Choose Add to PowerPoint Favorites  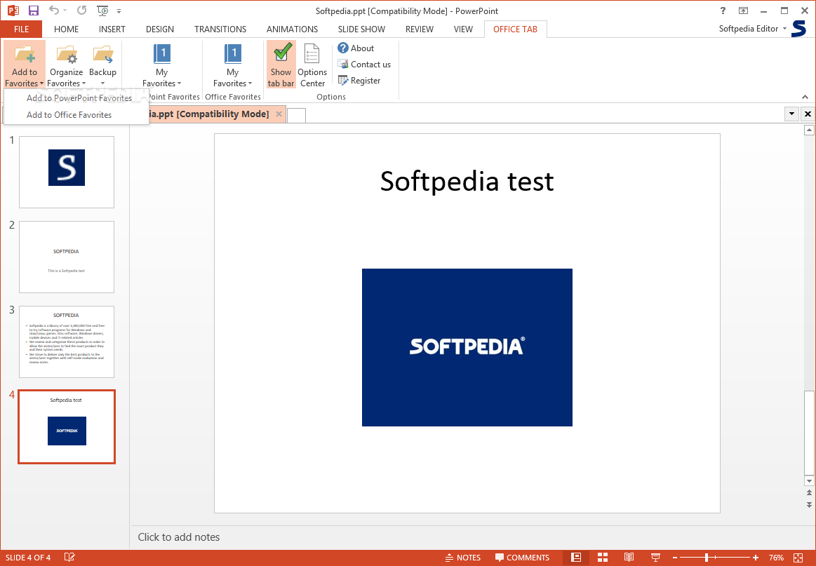pos(79,97)
